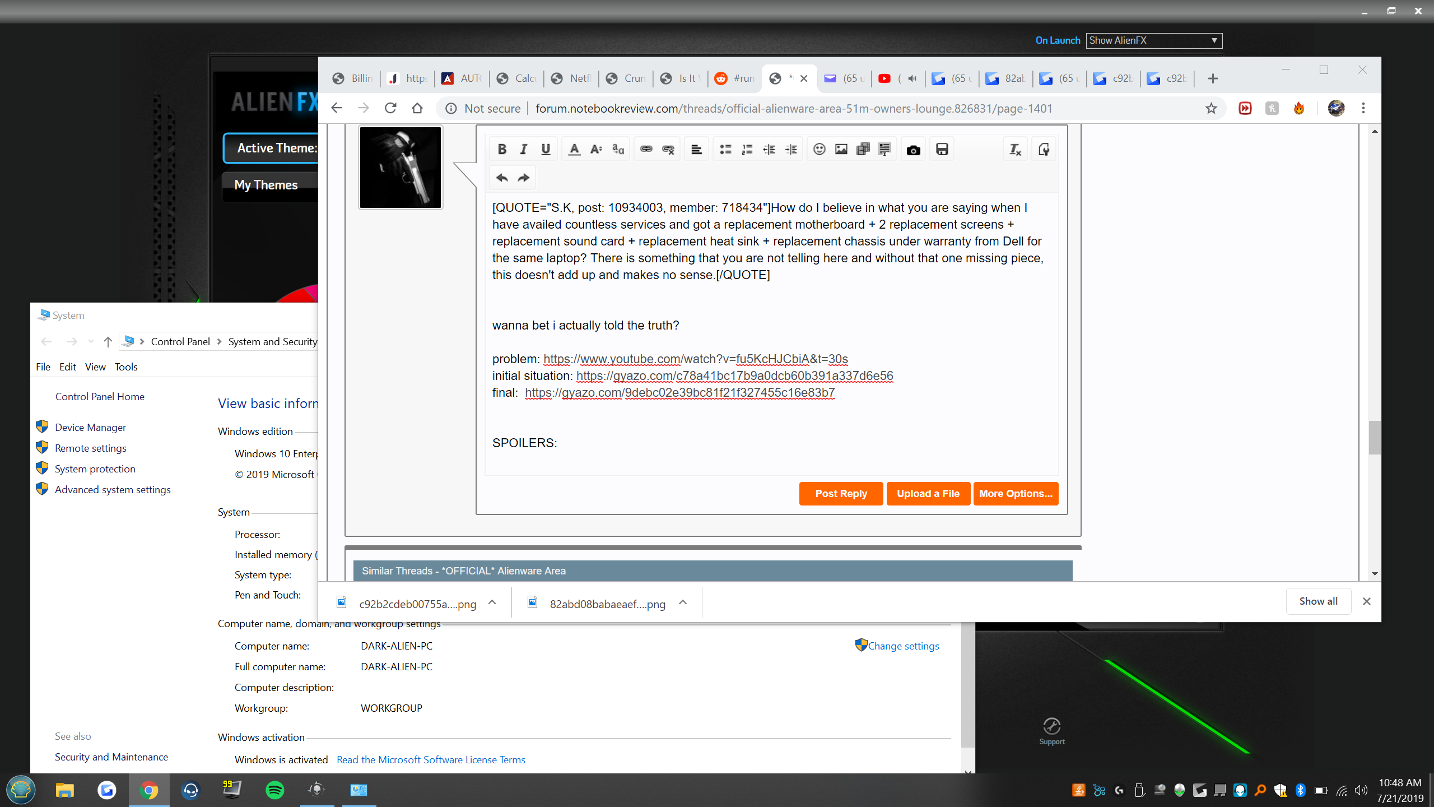The height and width of the screenshot is (807, 1434).
Task: Bookmark this page with the star icon
Action: [1211, 108]
